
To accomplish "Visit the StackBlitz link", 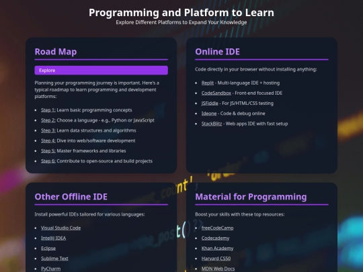I will pos(212,124).
